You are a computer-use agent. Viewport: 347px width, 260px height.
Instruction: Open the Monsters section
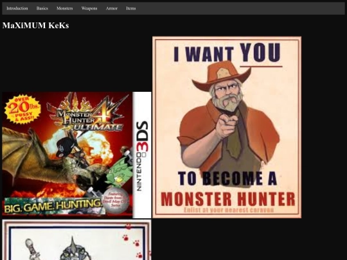(65, 8)
